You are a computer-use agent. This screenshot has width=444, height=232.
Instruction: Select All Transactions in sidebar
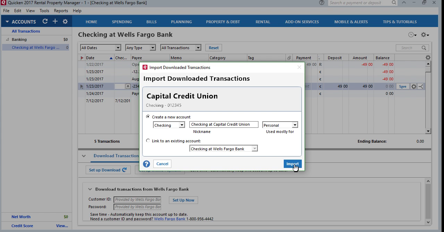coord(26,31)
